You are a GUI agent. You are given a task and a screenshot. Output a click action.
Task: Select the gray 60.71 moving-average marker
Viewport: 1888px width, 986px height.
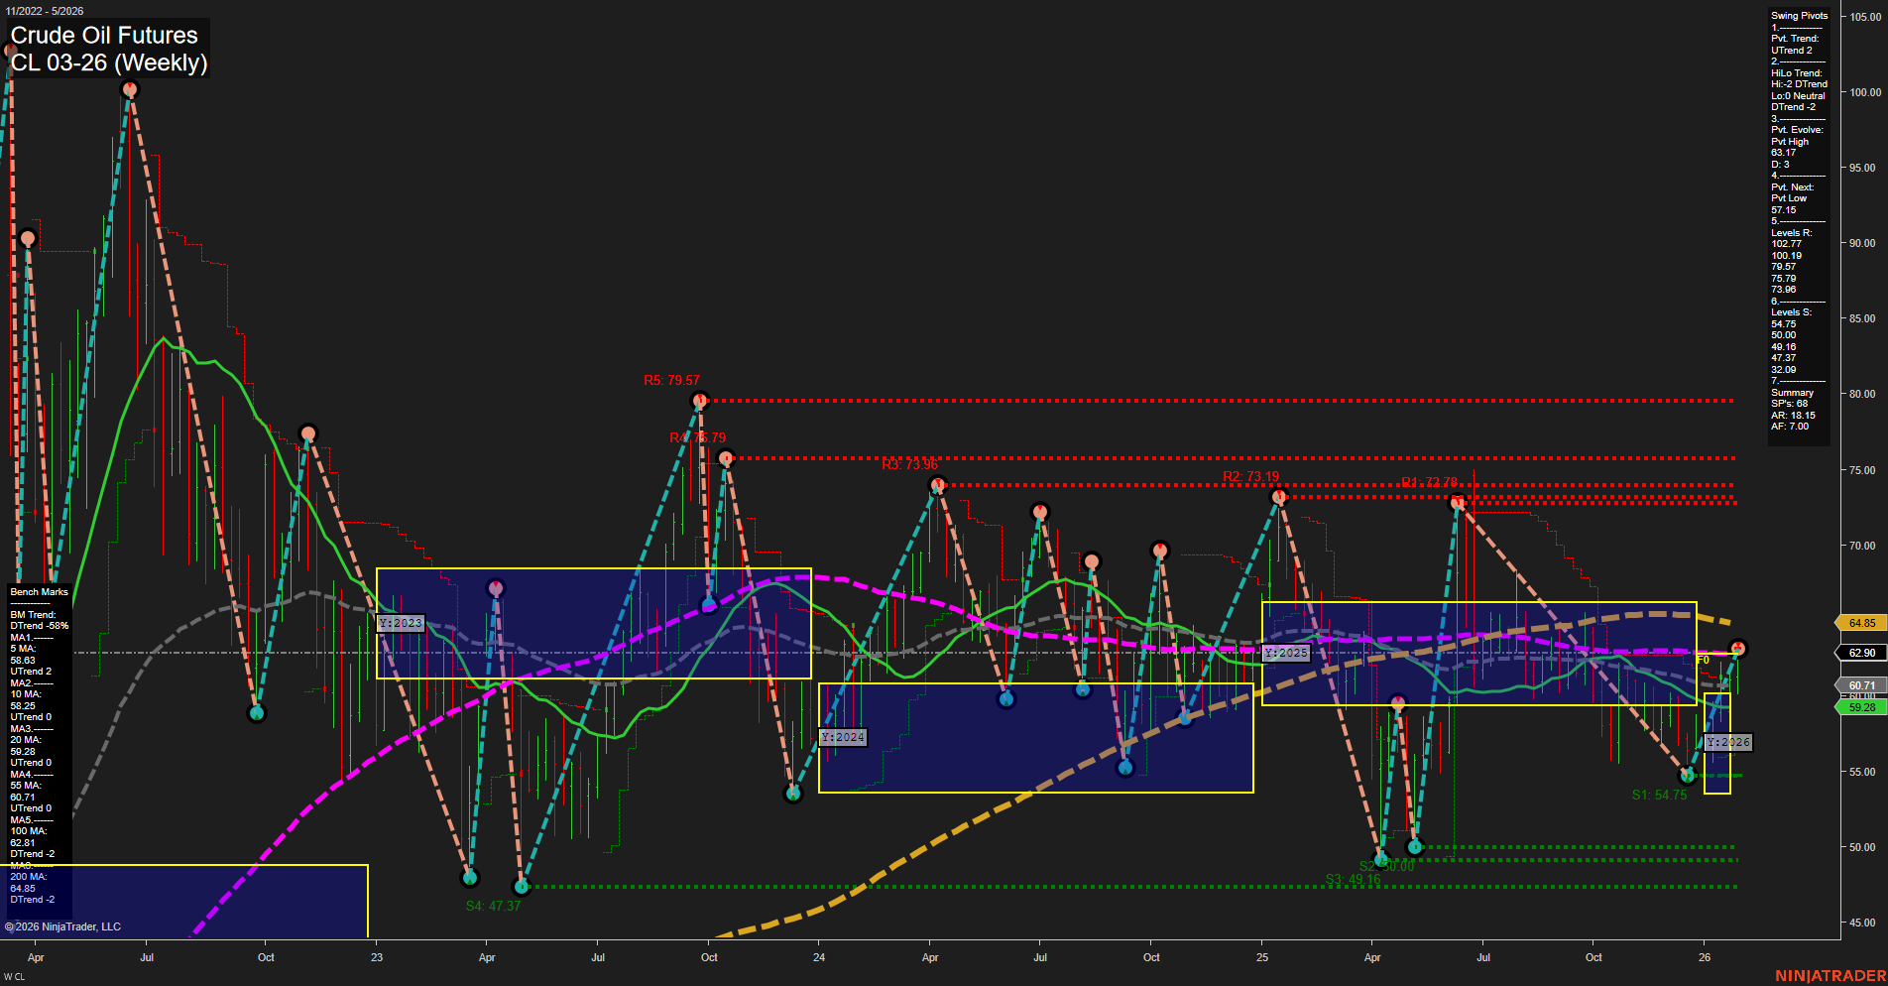tap(1861, 684)
